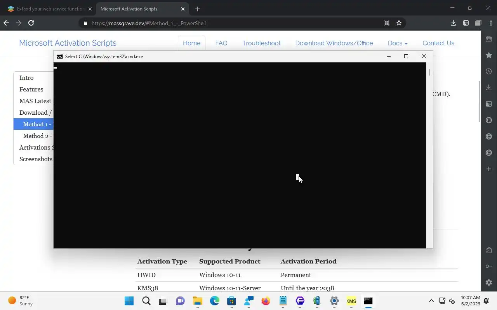Viewport: 497px width, 310px height.
Task: Reload the massgrave.dev page
Action: pyautogui.click(x=31, y=23)
